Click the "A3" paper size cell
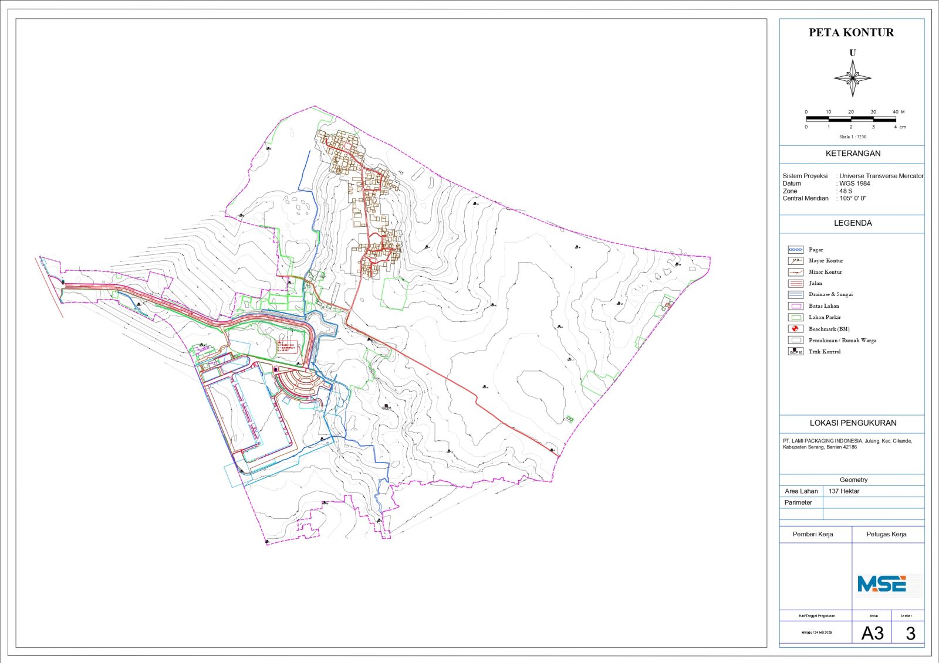Screen dimensions: 939x663 [x=872, y=633]
